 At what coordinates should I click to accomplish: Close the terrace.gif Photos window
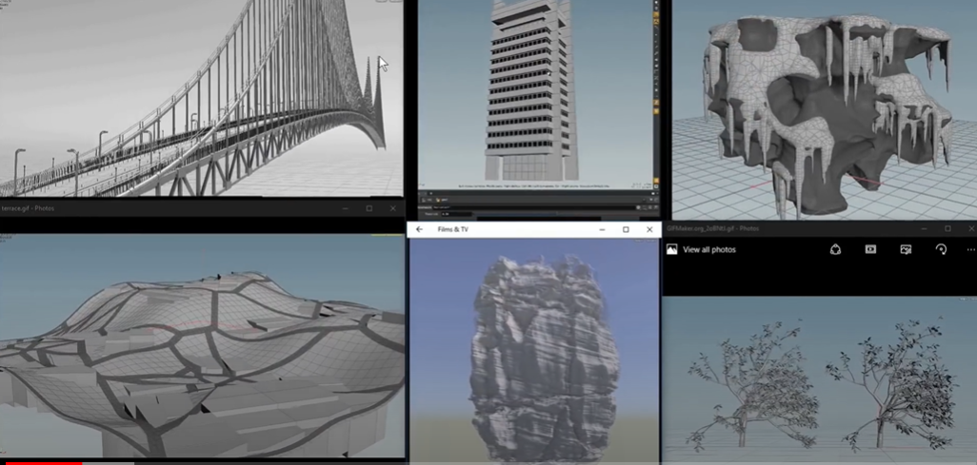[392, 208]
